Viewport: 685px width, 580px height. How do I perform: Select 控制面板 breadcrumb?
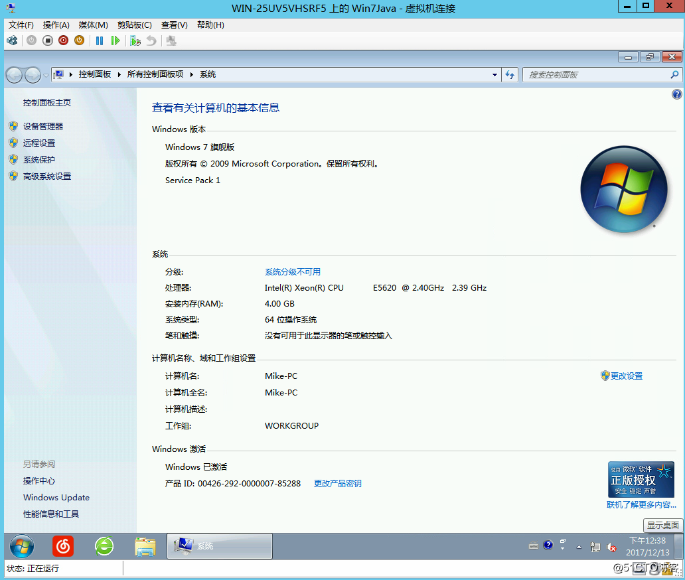click(x=95, y=74)
